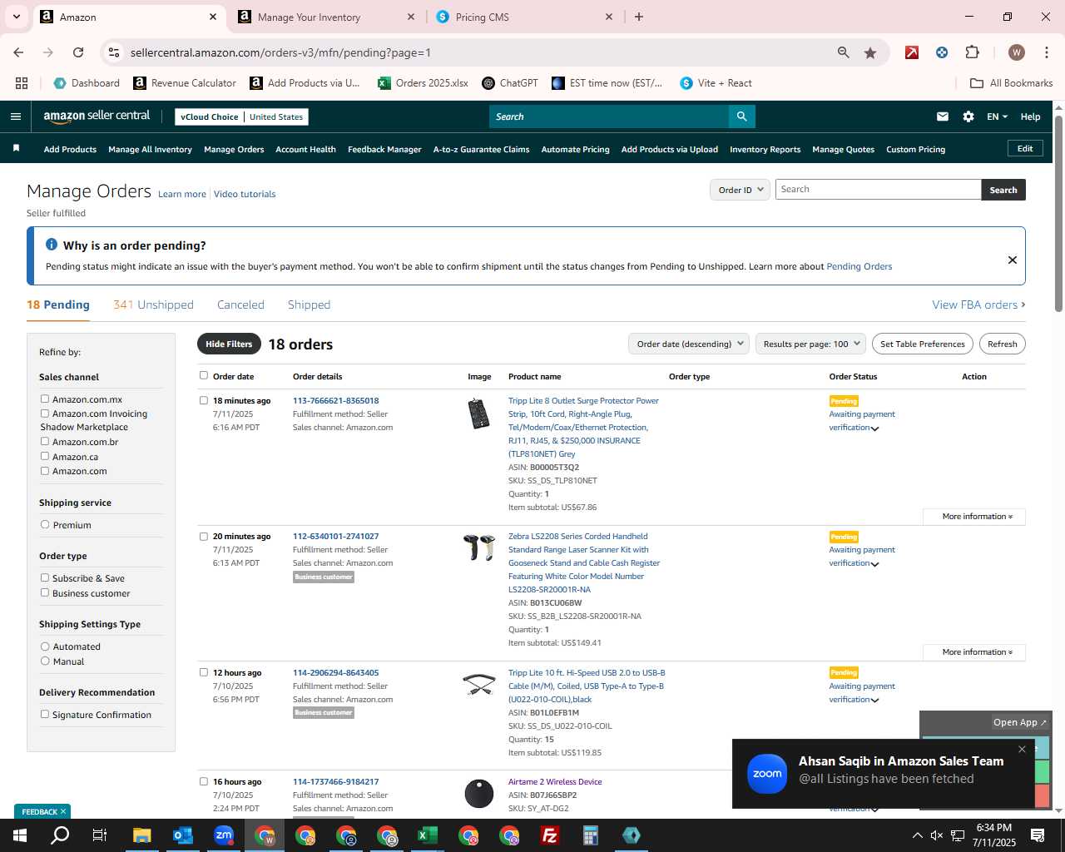The height and width of the screenshot is (852, 1065).
Task: Select the Automated shipping settings radio button
Action: coord(45,646)
